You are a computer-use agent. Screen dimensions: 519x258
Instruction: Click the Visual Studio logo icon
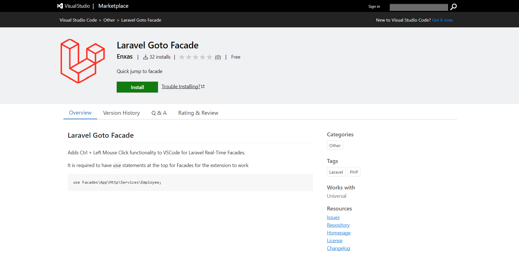(60, 6)
